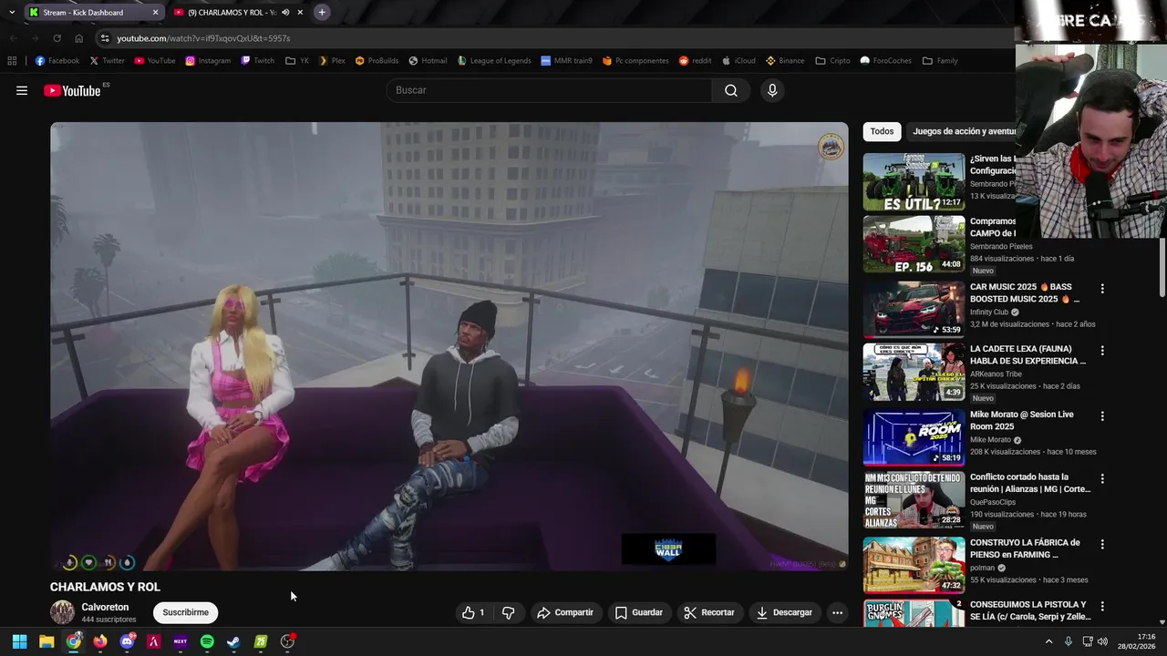1167x656 pixels.
Task: Open iCloud bookmark
Action: (x=738, y=61)
